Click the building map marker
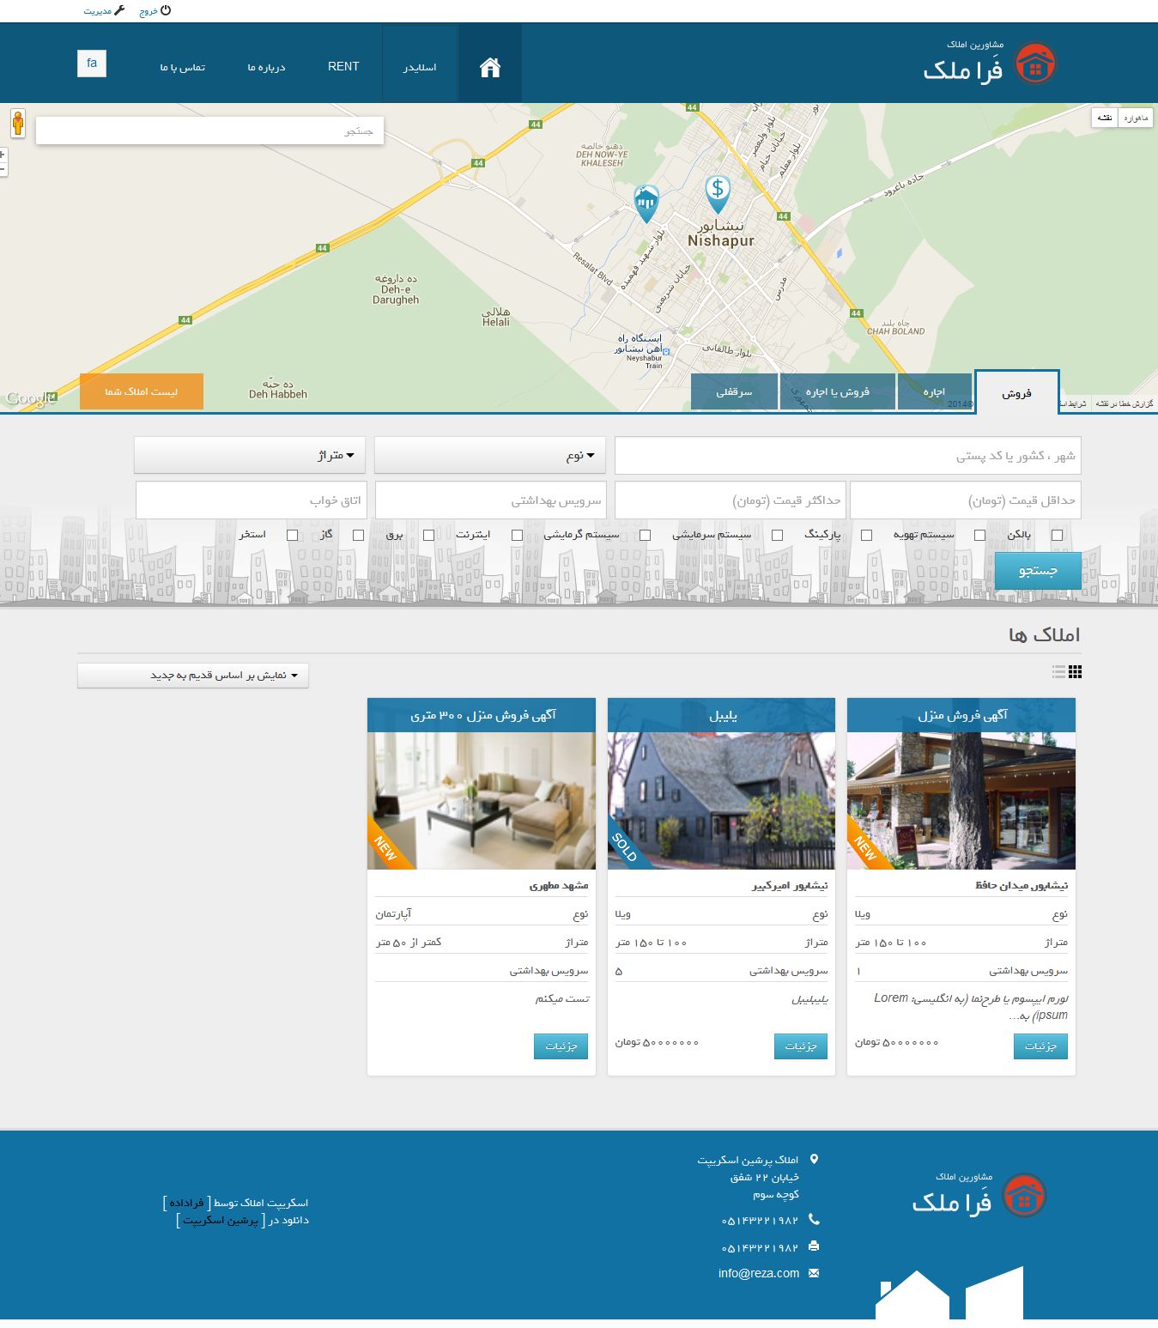The width and height of the screenshot is (1158, 1328). pyautogui.click(x=646, y=203)
